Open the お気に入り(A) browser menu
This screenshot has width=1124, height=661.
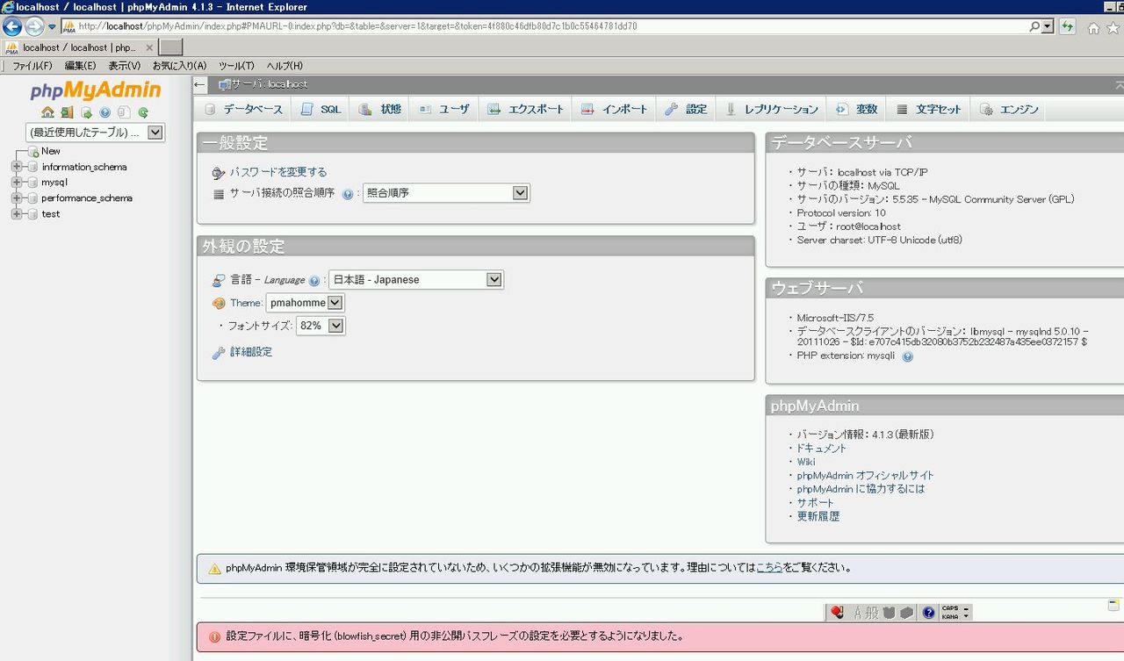tap(179, 66)
